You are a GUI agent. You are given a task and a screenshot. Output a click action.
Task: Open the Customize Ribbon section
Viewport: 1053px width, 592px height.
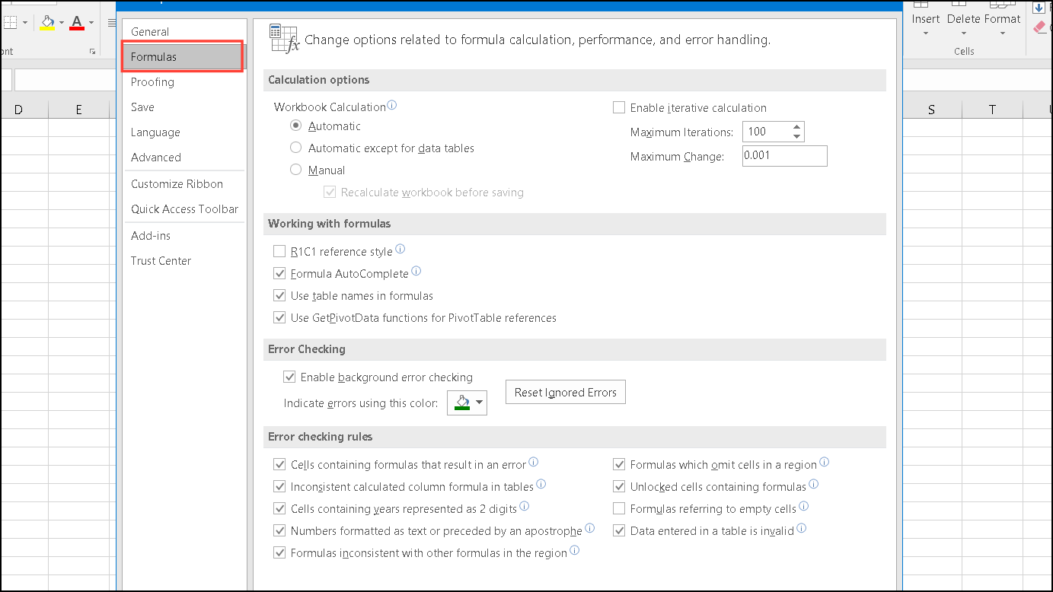pyautogui.click(x=177, y=183)
